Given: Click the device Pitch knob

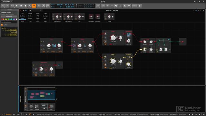Looking at the screenshot, I should tap(31, 106).
